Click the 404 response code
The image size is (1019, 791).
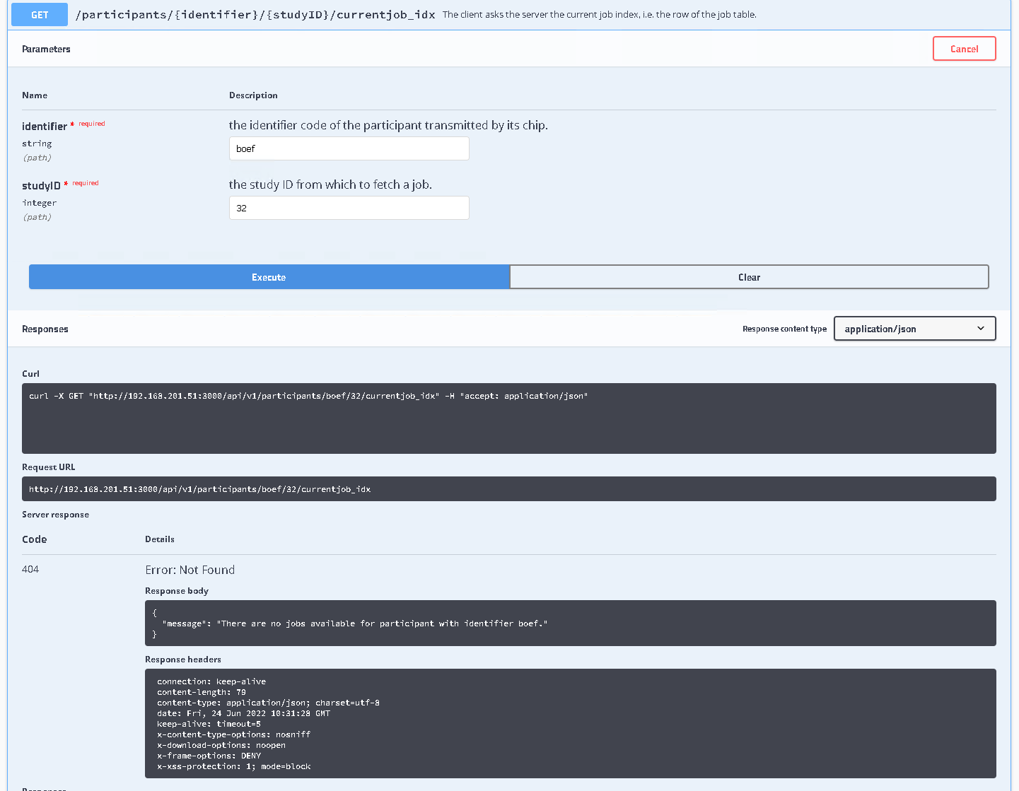click(30, 569)
